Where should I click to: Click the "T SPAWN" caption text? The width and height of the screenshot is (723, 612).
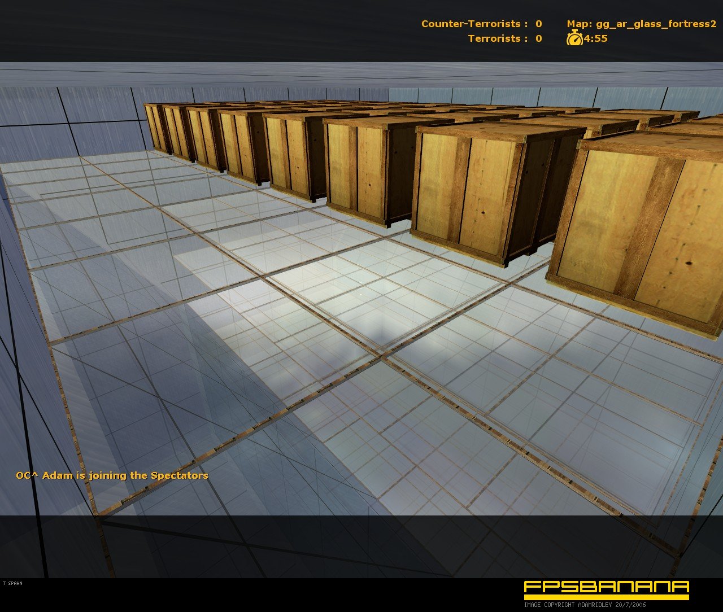pos(12,583)
